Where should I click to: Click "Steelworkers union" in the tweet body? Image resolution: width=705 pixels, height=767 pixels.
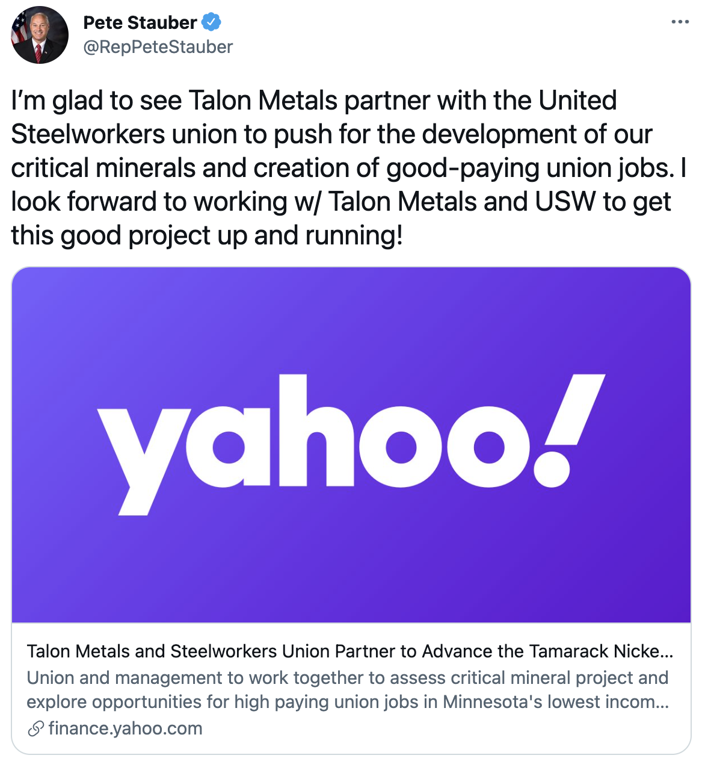(x=125, y=134)
